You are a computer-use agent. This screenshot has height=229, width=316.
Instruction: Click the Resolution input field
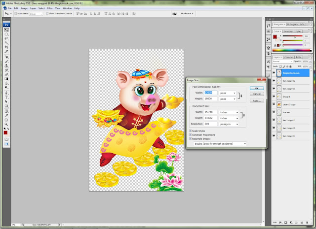(211, 124)
